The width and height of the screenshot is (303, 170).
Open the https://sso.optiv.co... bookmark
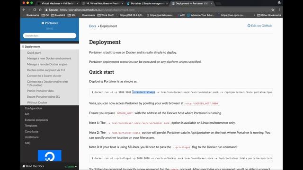click(231, 15)
